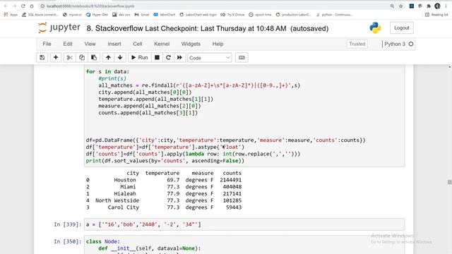Image resolution: width=452 pixels, height=254 pixels.
Task: Click the print(df.sort_values line
Action: (x=165, y=161)
